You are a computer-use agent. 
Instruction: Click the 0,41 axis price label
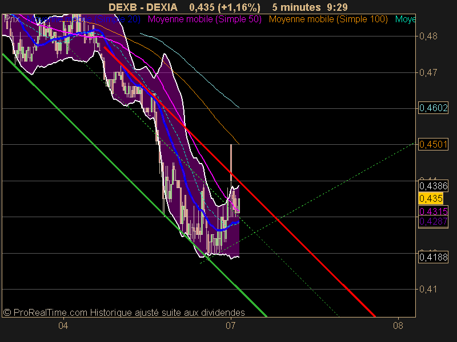pyautogui.click(x=428, y=289)
